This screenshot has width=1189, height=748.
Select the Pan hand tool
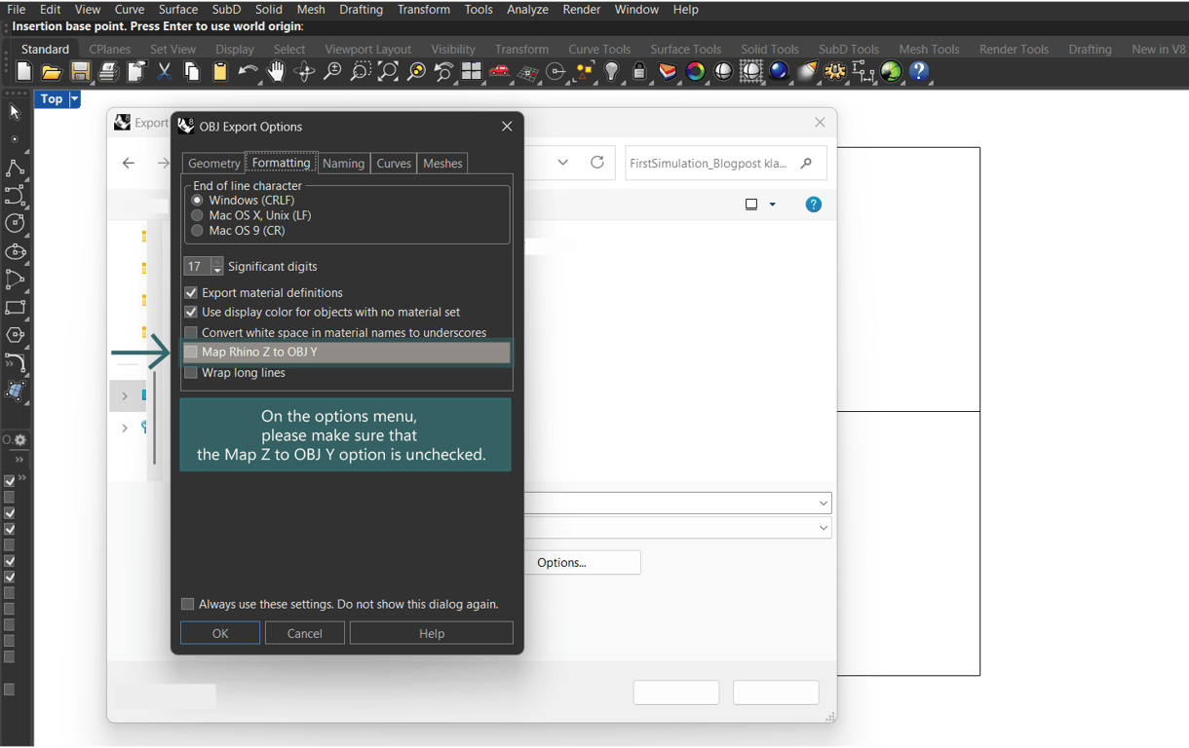(x=277, y=71)
